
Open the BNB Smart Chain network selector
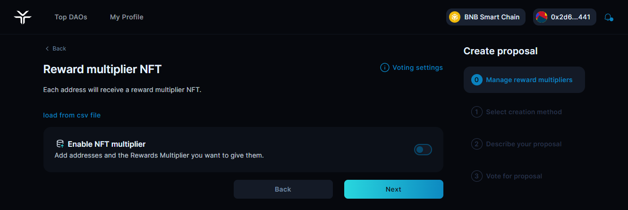pyautogui.click(x=486, y=17)
